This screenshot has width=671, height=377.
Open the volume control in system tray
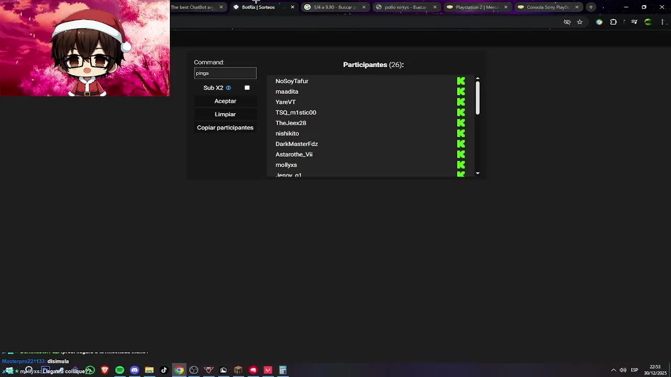[x=623, y=370]
